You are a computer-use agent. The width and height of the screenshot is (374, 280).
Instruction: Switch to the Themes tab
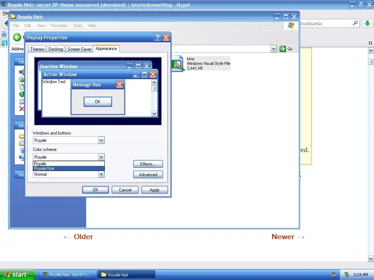(37, 49)
